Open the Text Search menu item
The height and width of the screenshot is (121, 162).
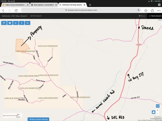pyautogui.click(x=36, y=16)
